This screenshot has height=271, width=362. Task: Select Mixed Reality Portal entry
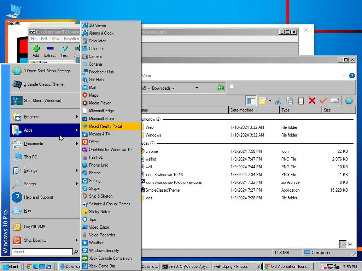(x=111, y=126)
